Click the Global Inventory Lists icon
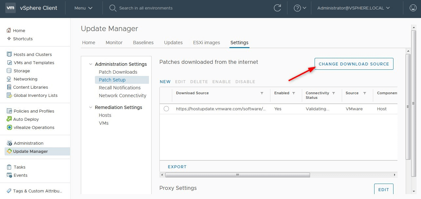This screenshot has height=199, width=421. [9, 95]
